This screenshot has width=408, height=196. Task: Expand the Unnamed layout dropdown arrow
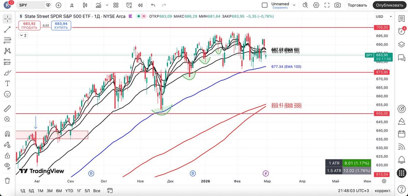(294, 5)
